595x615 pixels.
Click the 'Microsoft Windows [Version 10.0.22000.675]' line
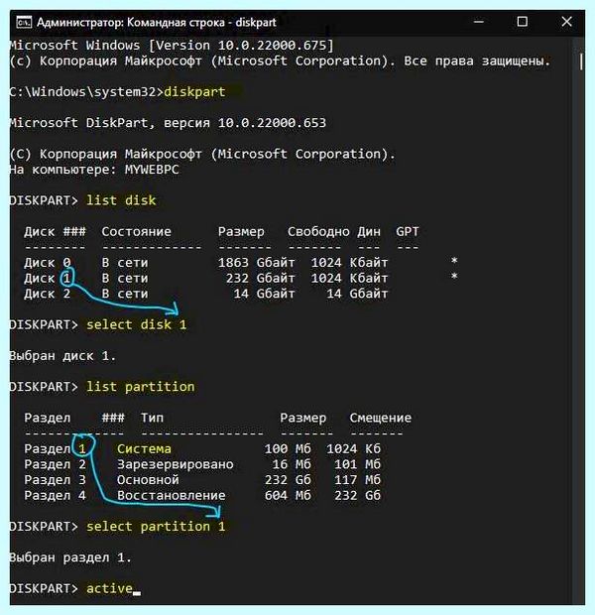click(172, 46)
